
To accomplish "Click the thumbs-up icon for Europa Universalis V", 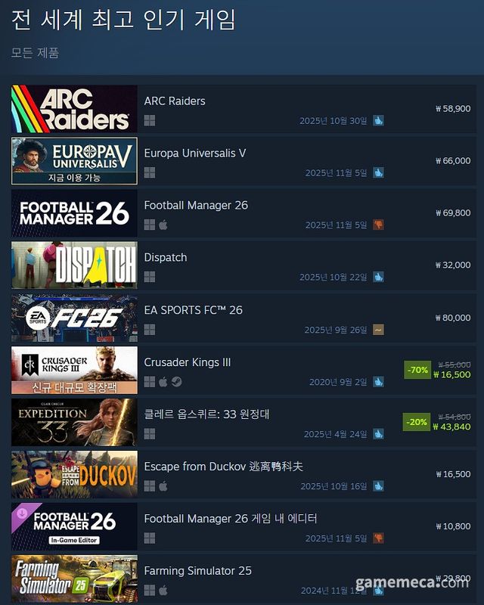I will point(378,173).
